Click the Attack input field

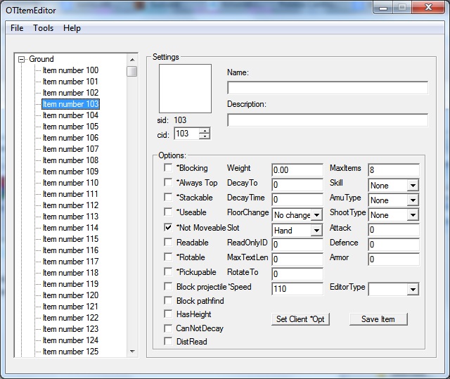point(394,230)
